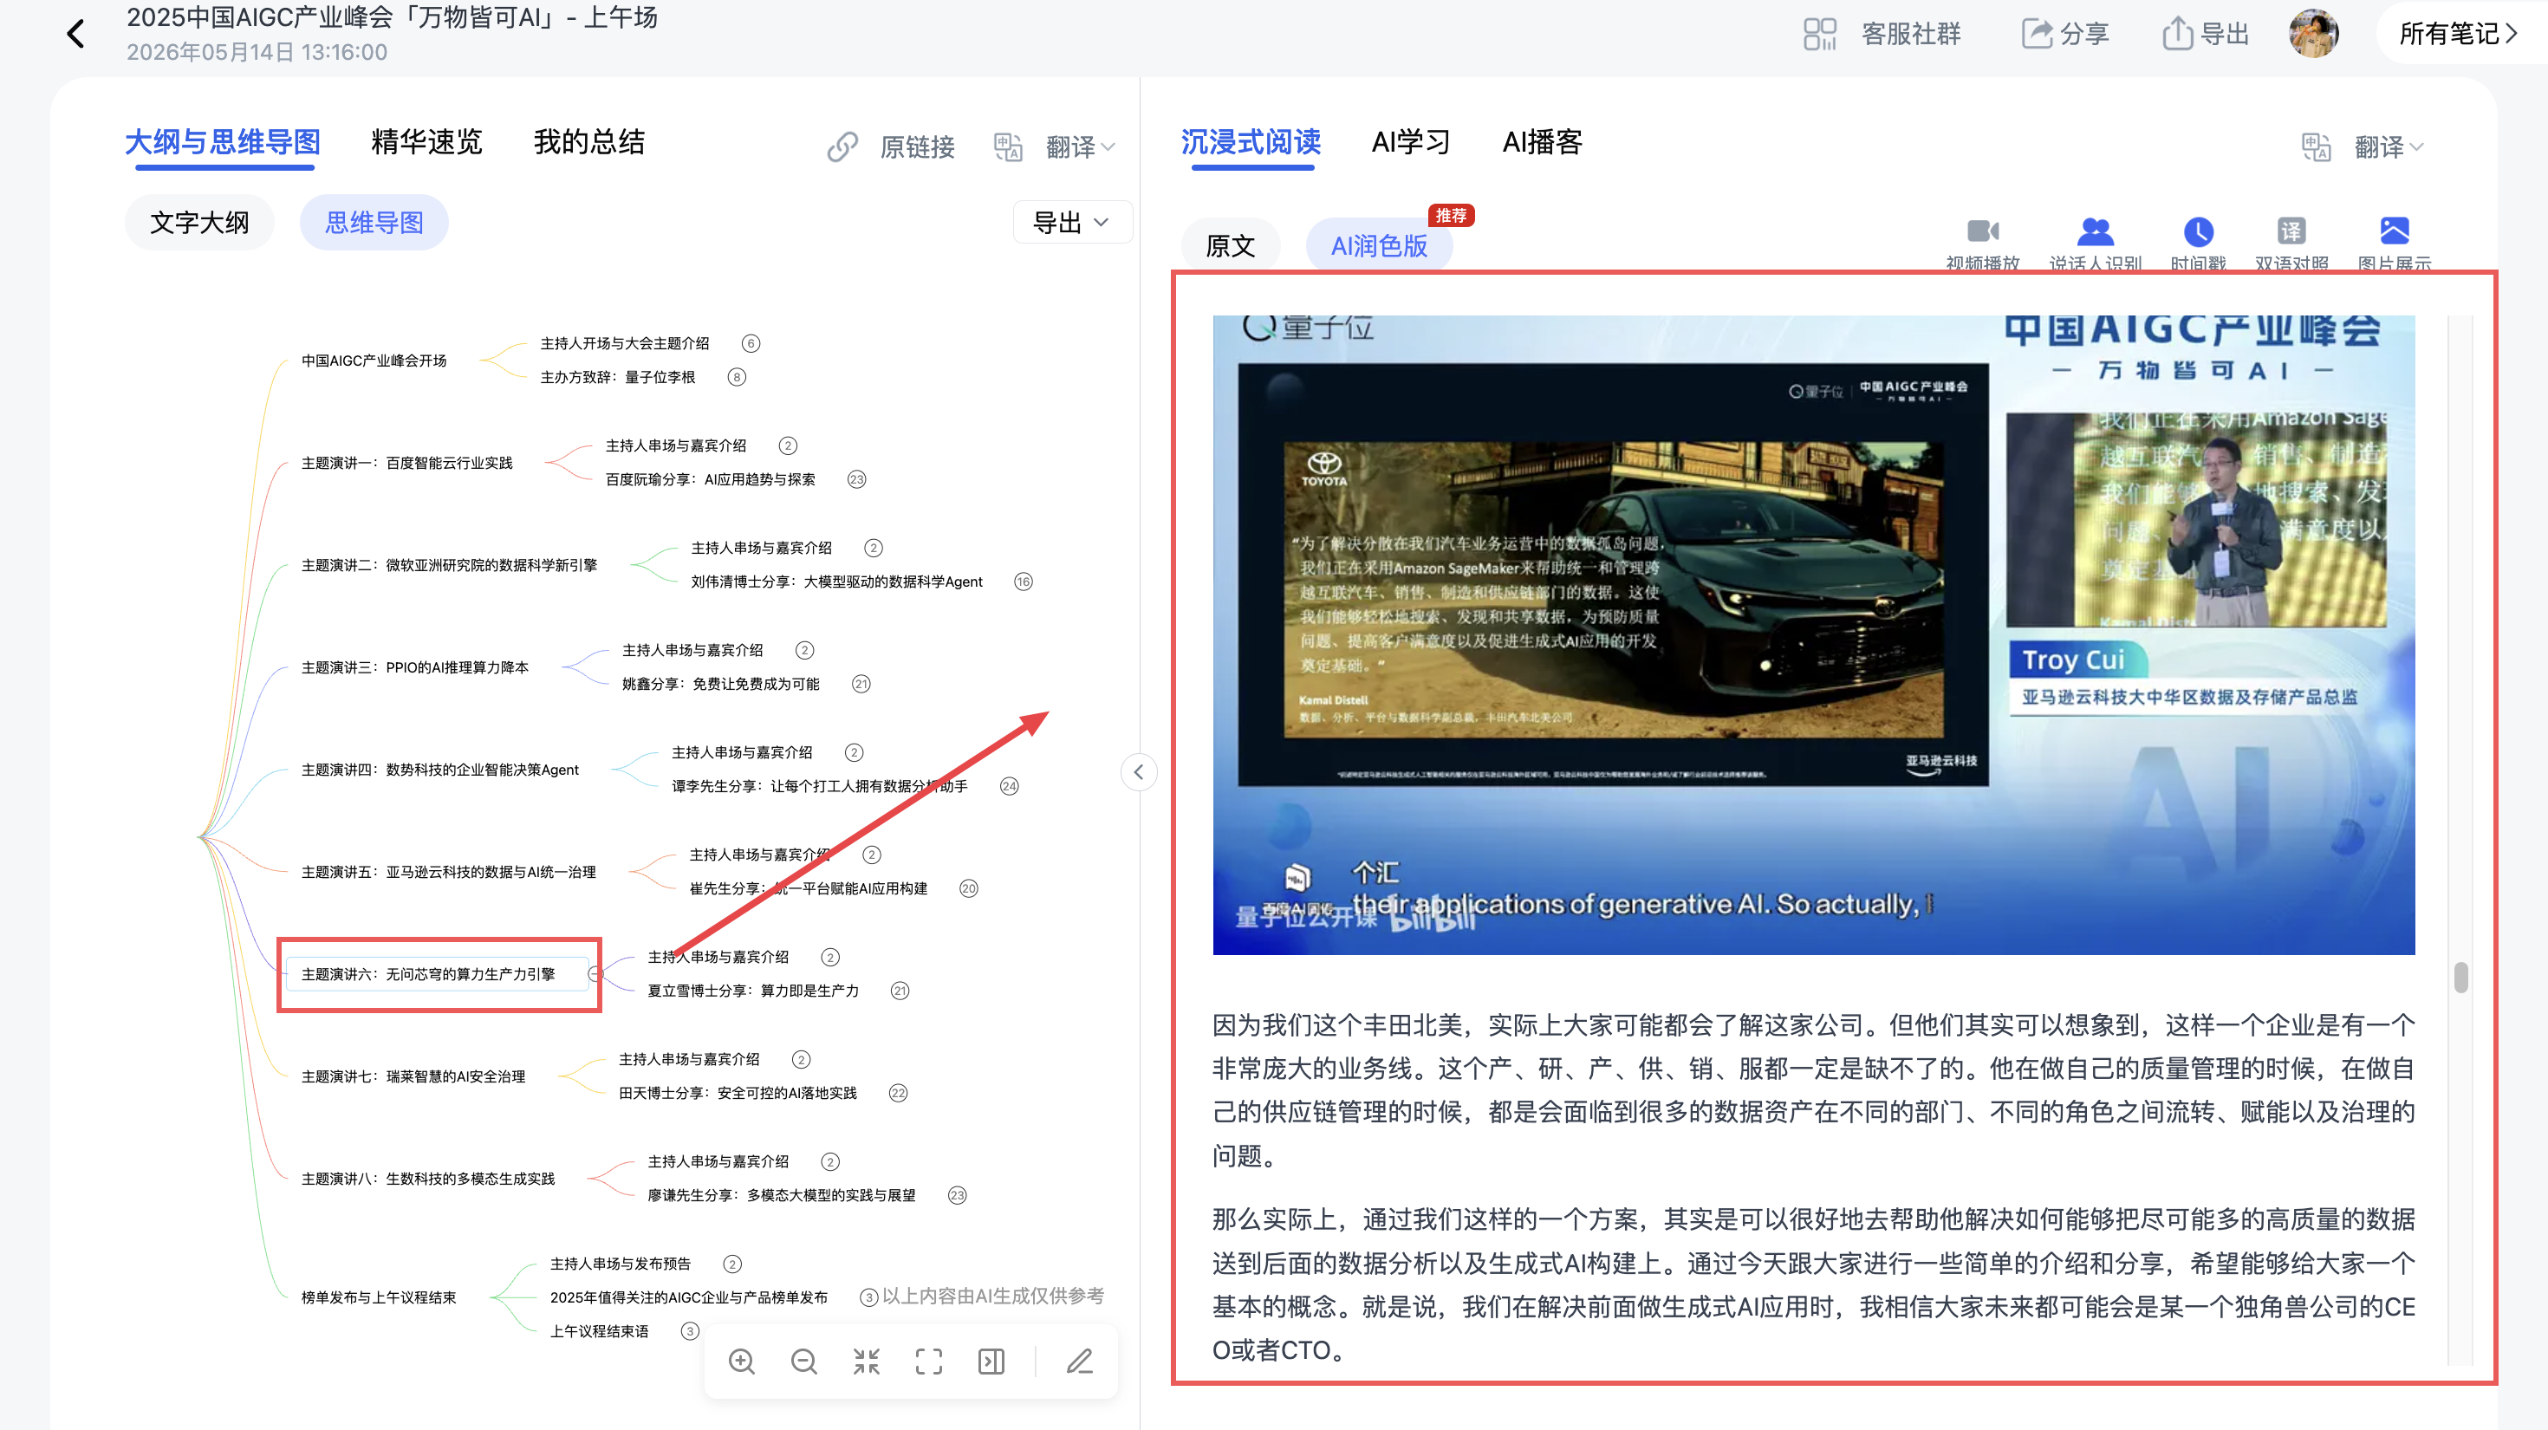Zoom in the mind map
The width and height of the screenshot is (2548, 1430).
click(742, 1362)
